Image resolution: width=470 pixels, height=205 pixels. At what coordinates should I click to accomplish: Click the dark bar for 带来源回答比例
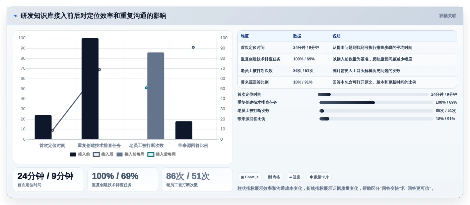pyautogui.click(x=184, y=130)
